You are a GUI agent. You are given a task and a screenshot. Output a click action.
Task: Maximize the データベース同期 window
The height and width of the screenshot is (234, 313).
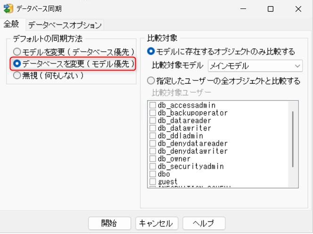pyautogui.click(x=270, y=9)
